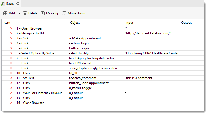
Task: Select the Select Option By Value step
Action: (x=35, y=53)
